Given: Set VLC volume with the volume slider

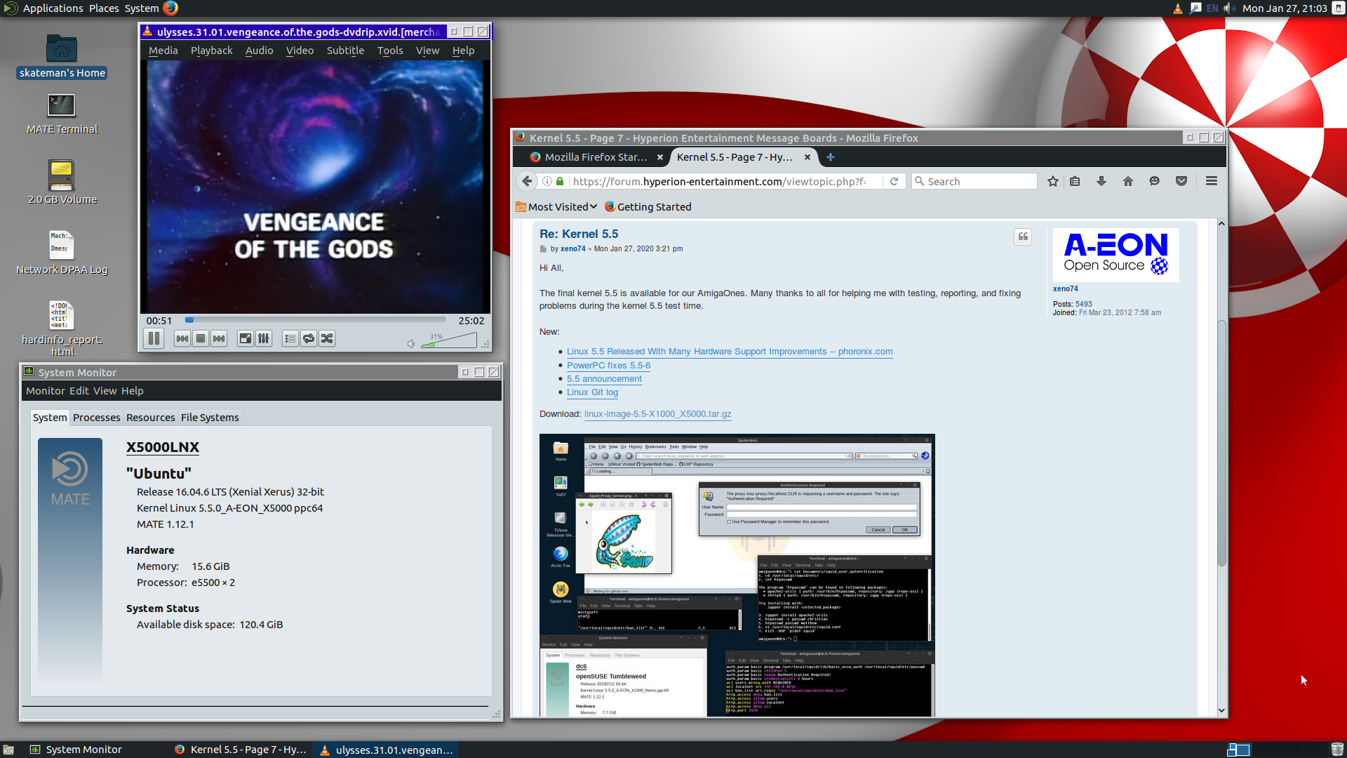Looking at the screenshot, I should (x=449, y=340).
